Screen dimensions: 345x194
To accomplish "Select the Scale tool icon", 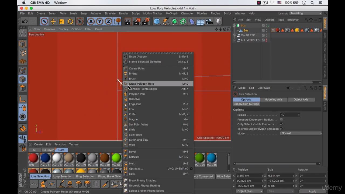I will click(x=62, y=22).
